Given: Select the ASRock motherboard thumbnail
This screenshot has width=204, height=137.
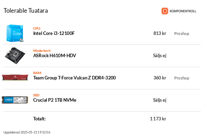Looking at the screenshot, I should point(15,55).
